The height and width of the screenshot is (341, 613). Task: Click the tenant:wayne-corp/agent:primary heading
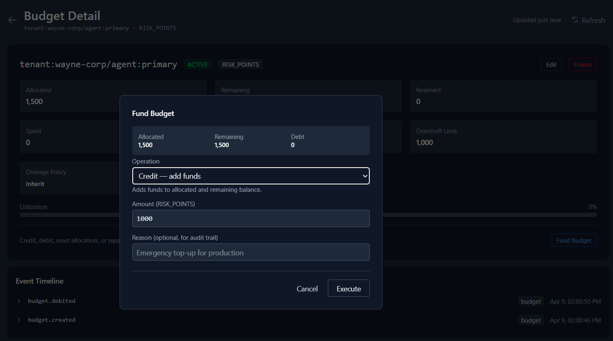click(x=98, y=64)
